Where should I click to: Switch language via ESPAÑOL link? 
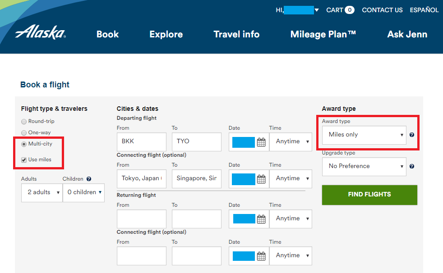[x=424, y=10]
